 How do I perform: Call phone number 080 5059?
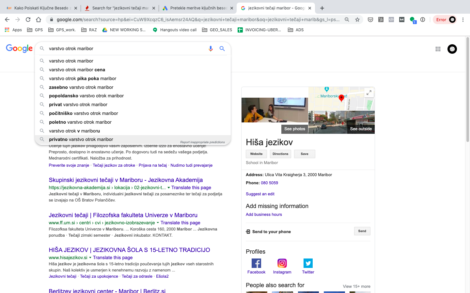269,183
